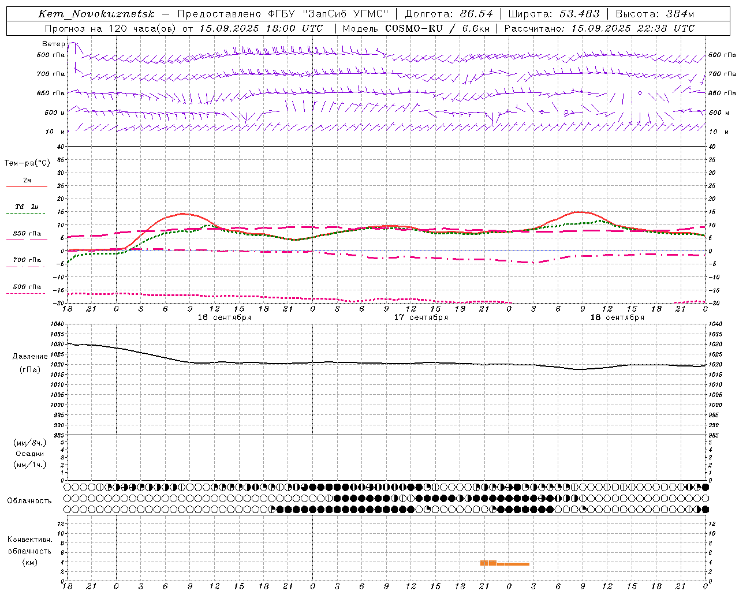This screenshot has width=739, height=591.
Task: Click the black pressure curve
Action: (x=387, y=363)
